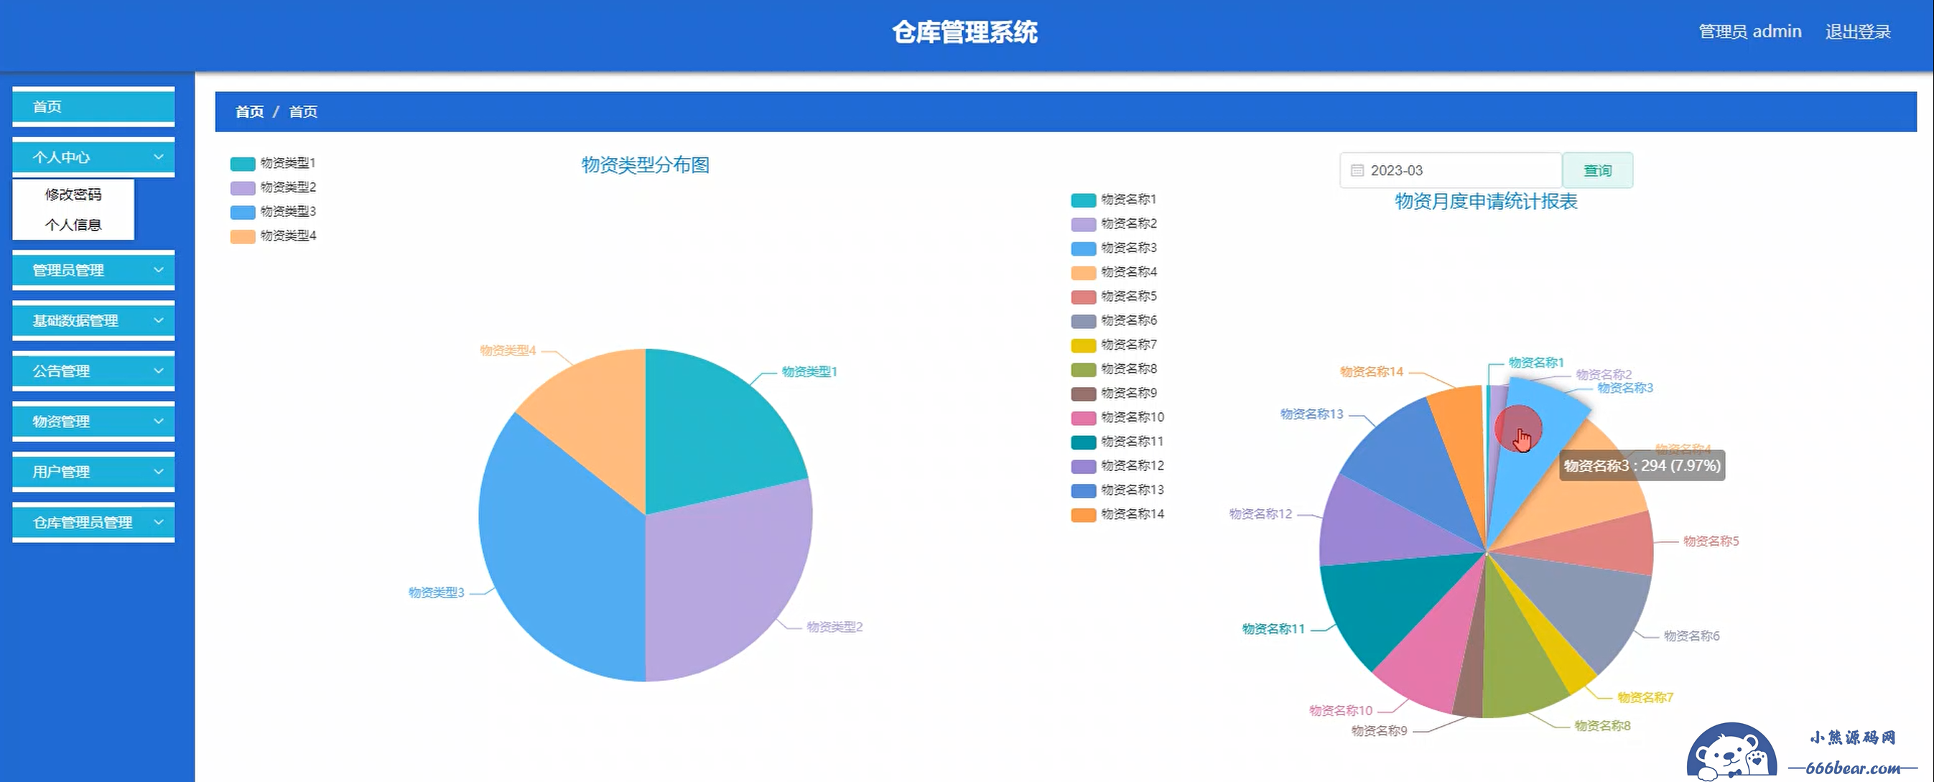Screen dimensions: 1934x782
Task: Click the 仓库管理系统 header title
Action: tap(964, 32)
